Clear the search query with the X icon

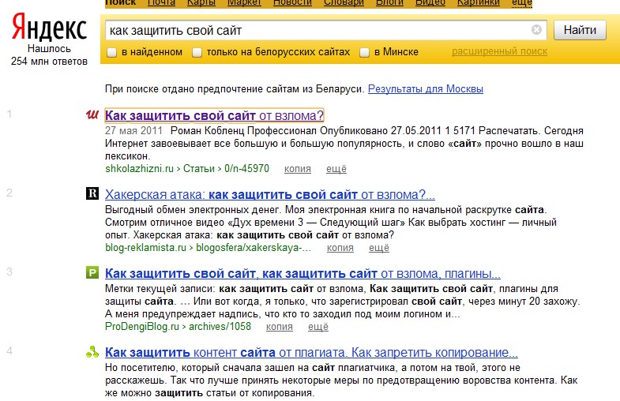537,30
